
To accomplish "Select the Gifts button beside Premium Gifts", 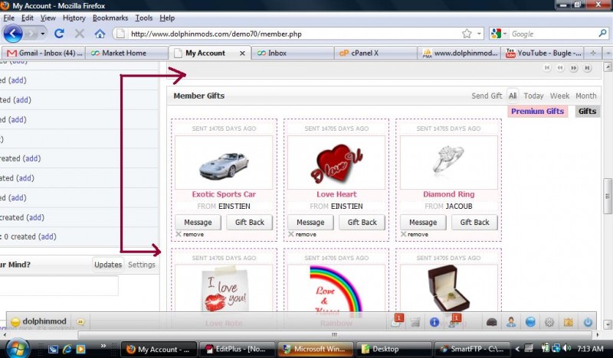I will click(587, 111).
